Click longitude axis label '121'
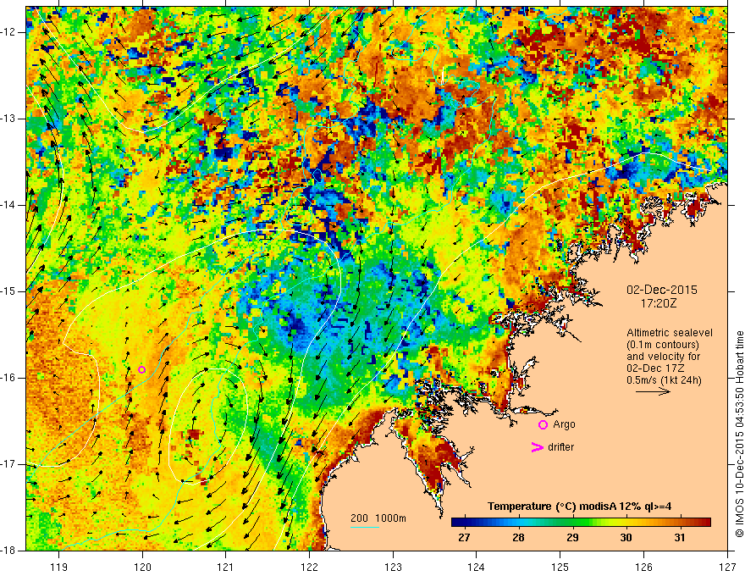 coord(225,567)
